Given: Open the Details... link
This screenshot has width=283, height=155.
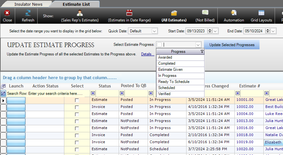Looking at the screenshot, I should pyautogui.click(x=148, y=54).
